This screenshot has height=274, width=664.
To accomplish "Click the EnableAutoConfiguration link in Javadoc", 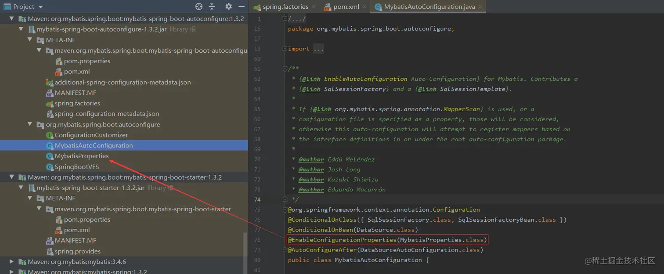I will point(366,79).
